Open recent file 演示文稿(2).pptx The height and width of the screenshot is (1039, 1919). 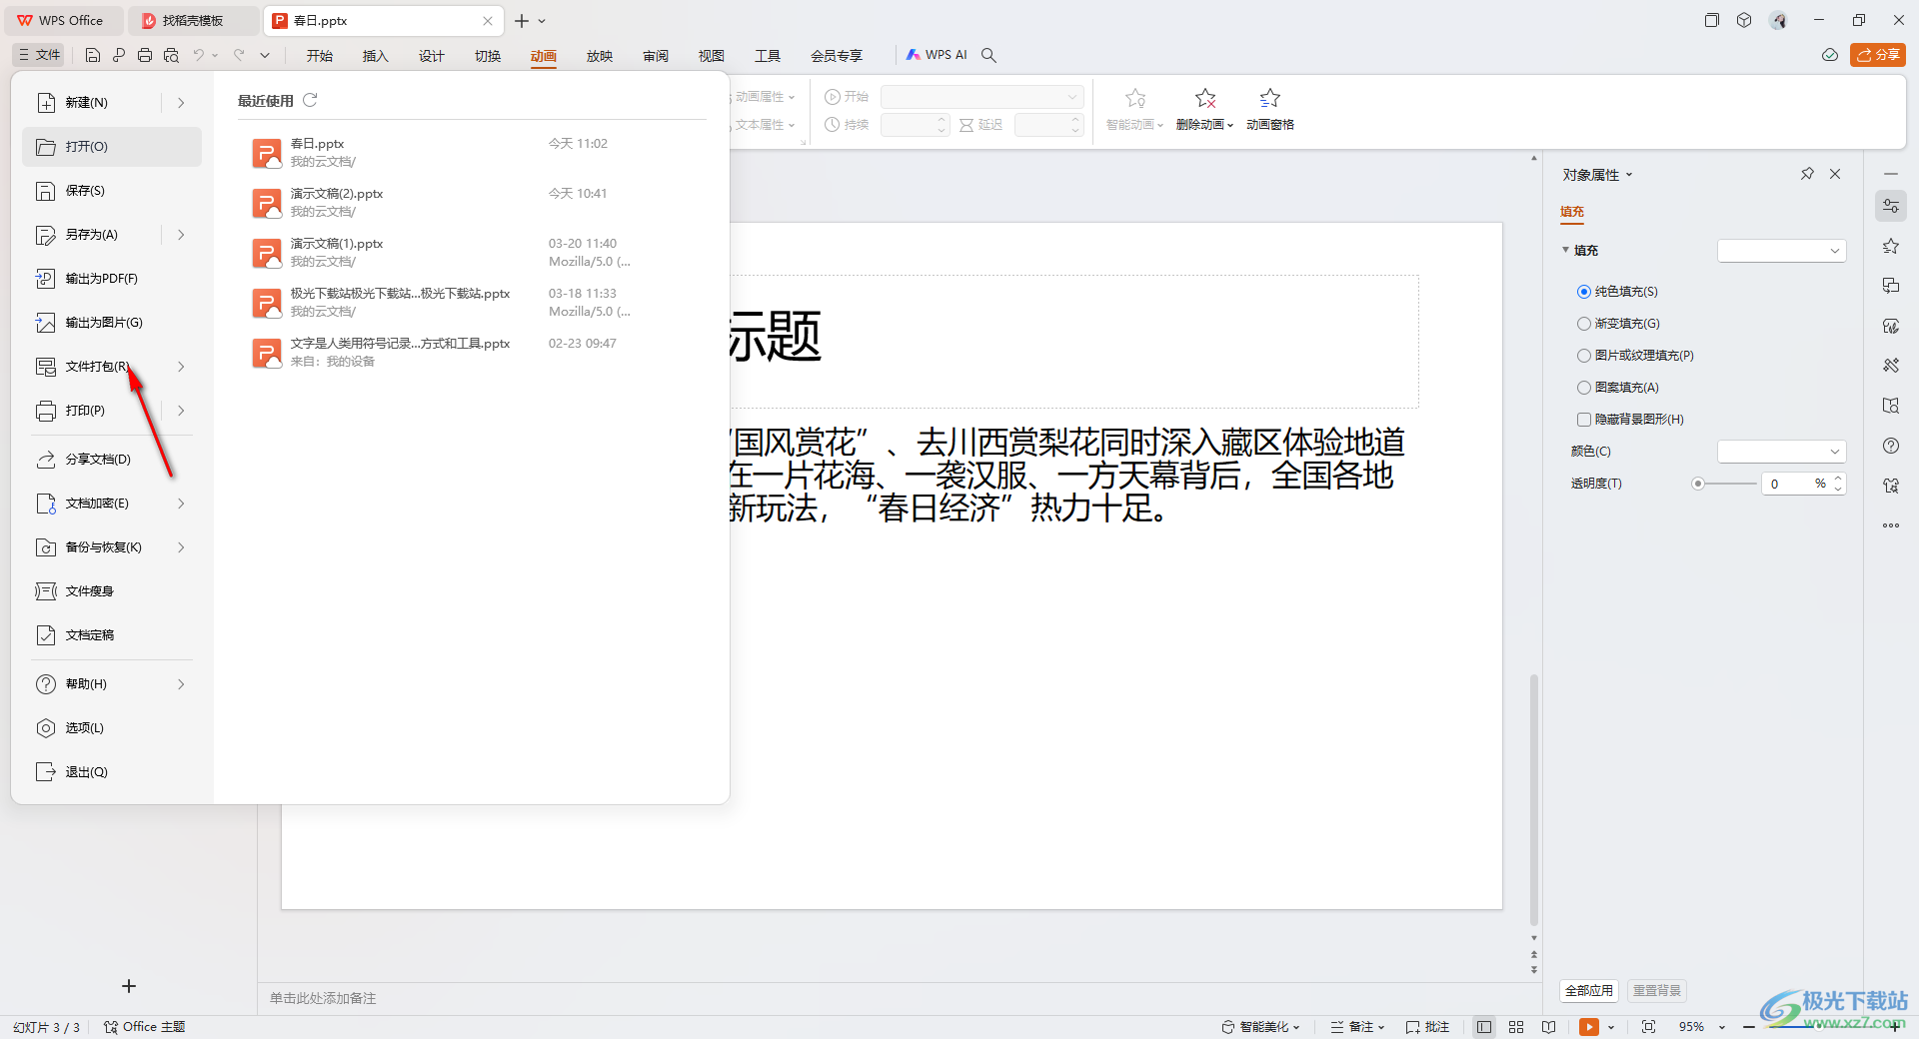[x=337, y=194]
